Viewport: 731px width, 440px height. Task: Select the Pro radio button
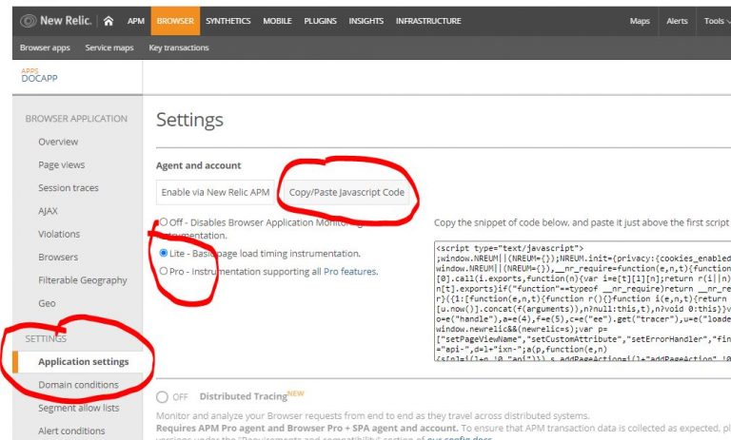click(163, 271)
